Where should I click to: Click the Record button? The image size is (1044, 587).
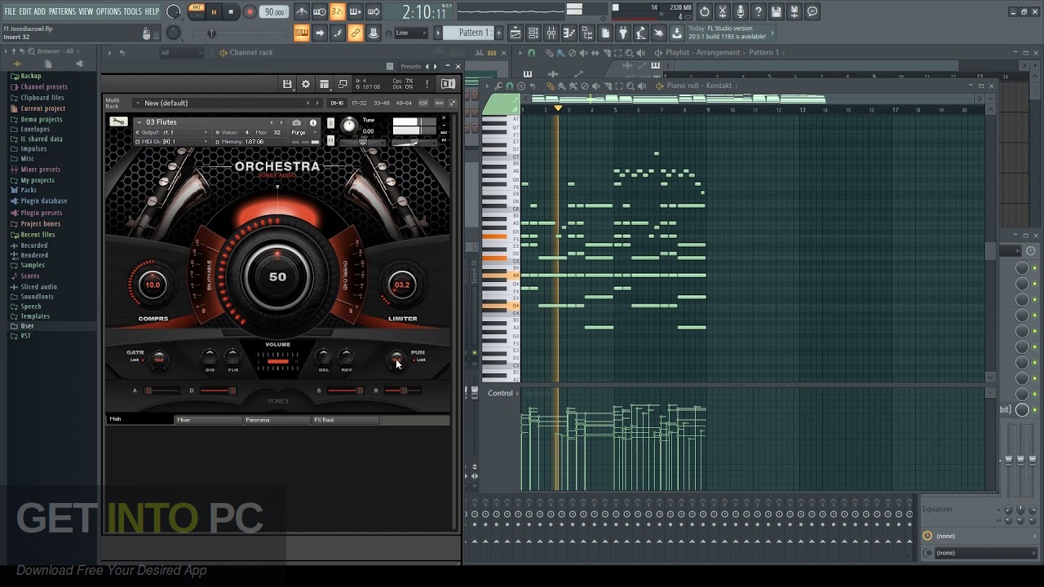[x=250, y=11]
